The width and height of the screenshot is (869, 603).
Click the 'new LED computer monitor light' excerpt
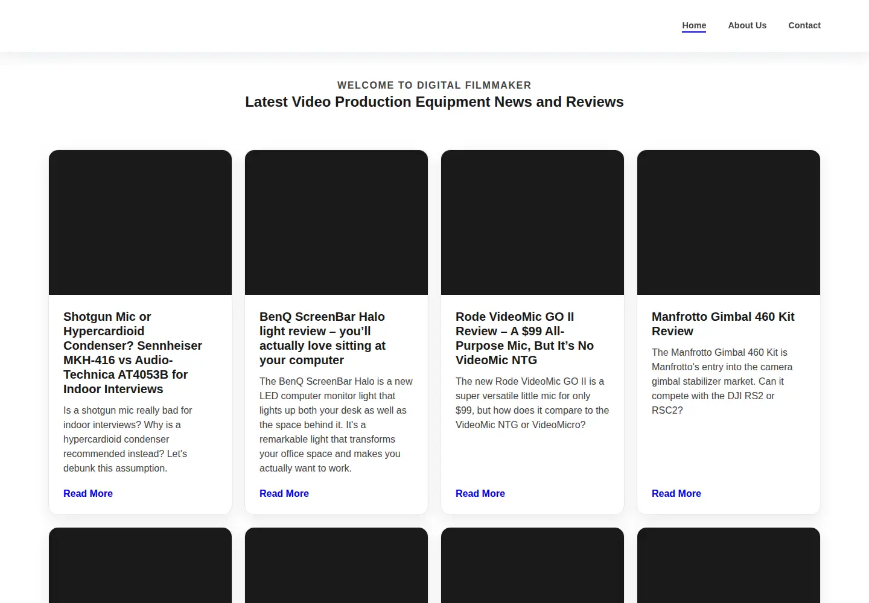click(336, 425)
